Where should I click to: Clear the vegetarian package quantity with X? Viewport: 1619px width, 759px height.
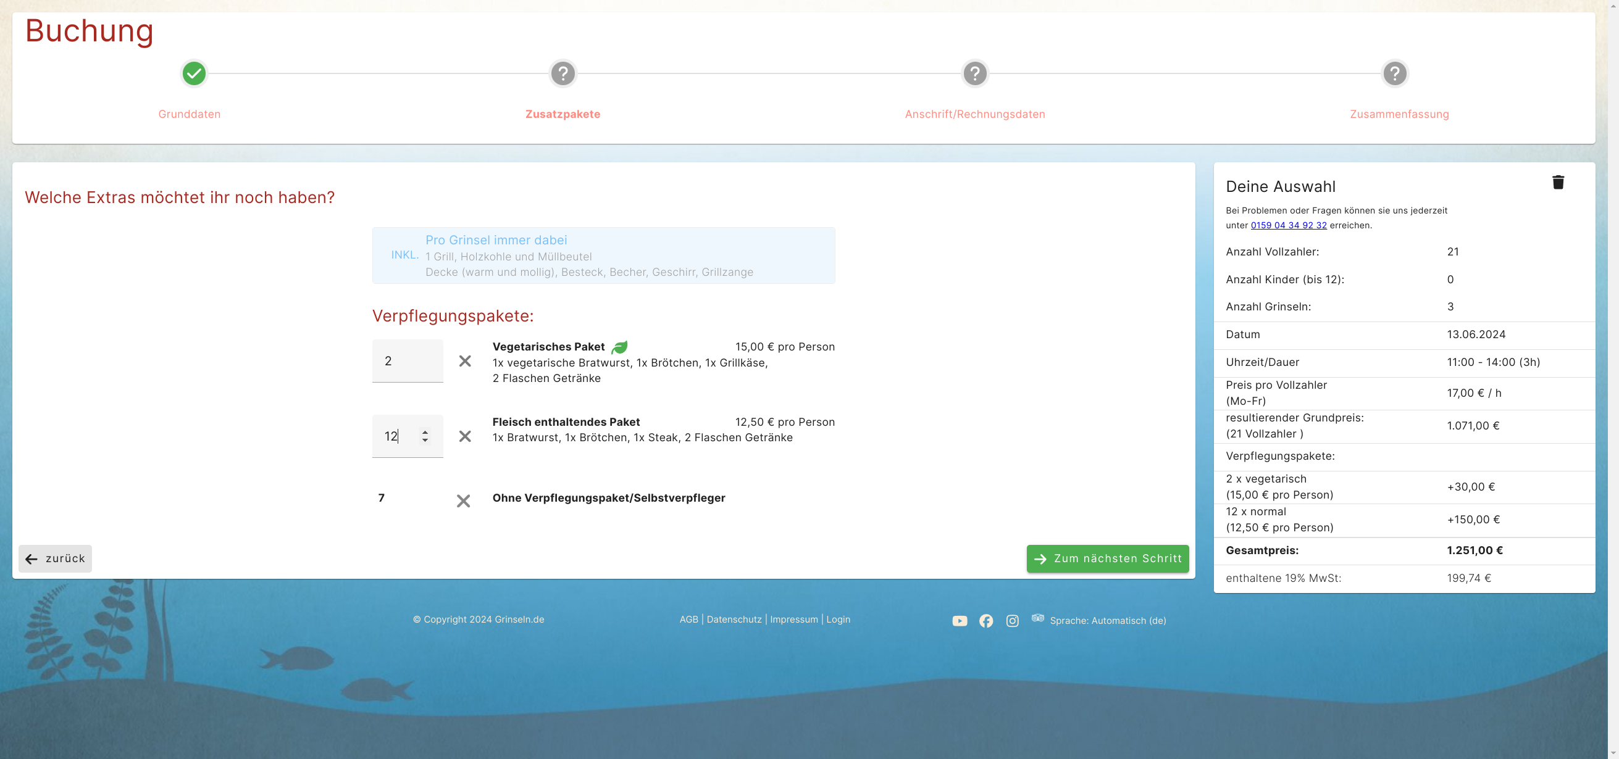(x=464, y=360)
